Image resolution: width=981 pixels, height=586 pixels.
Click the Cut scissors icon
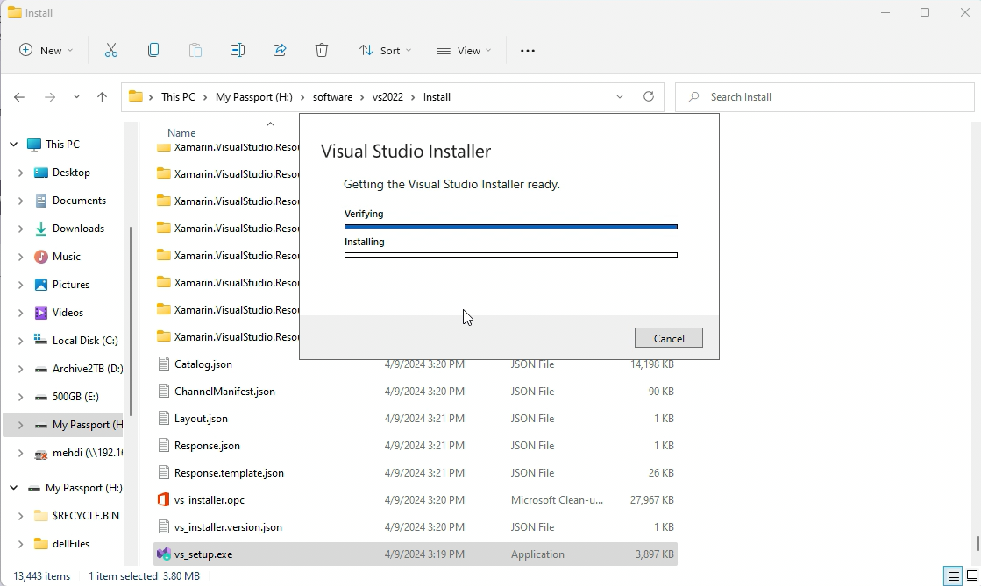tap(110, 50)
